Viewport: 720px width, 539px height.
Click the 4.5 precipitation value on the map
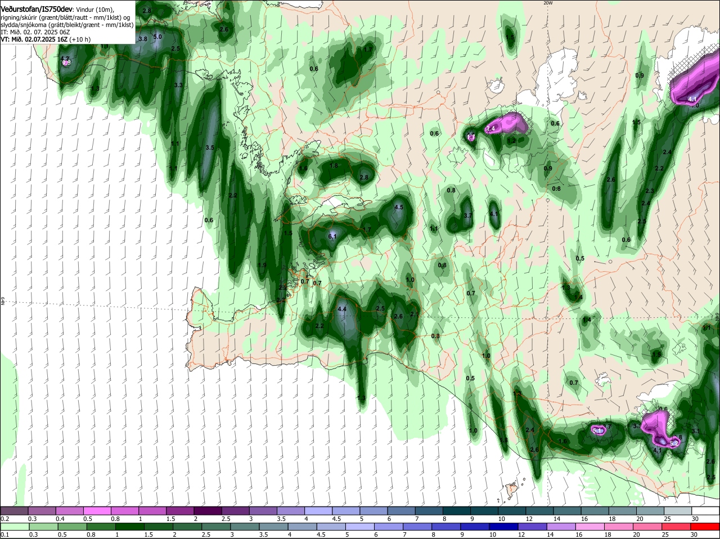pyautogui.click(x=399, y=207)
